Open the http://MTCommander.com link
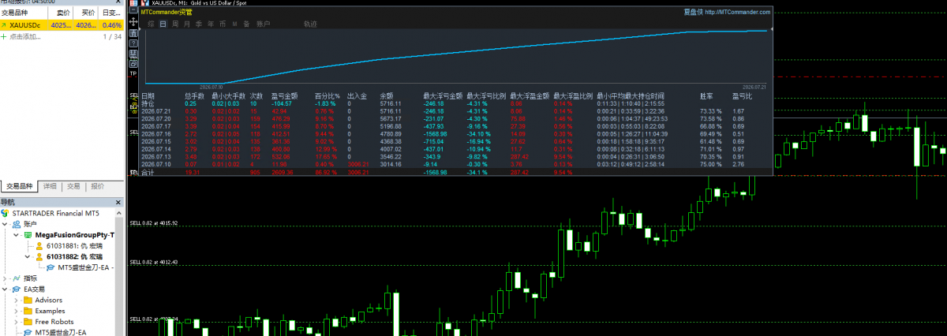Screen dimensions: 947x336 (737, 13)
